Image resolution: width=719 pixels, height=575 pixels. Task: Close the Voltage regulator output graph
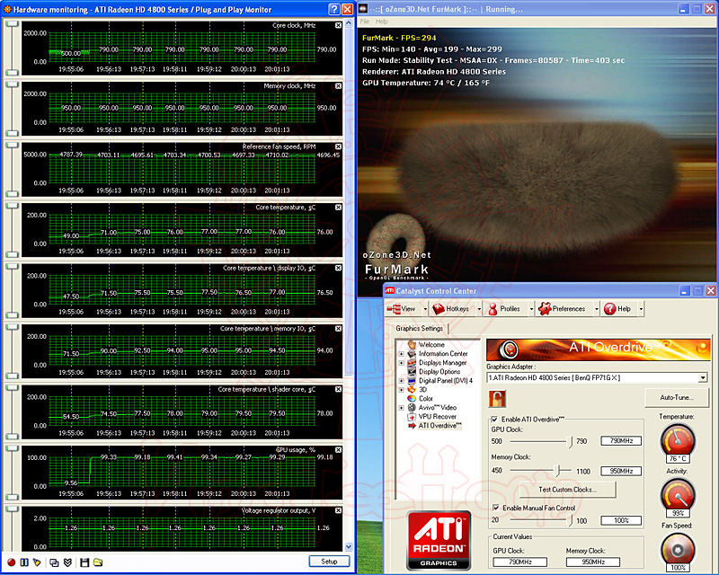pos(338,510)
